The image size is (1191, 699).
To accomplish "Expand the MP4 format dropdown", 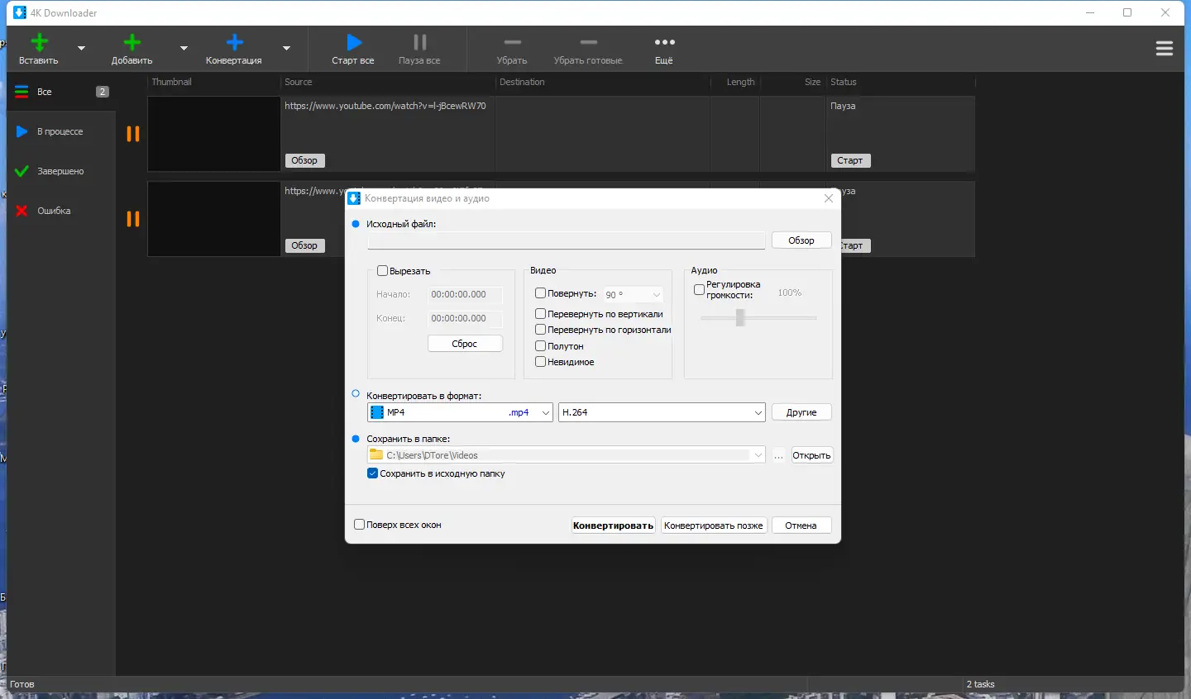I will [x=545, y=412].
